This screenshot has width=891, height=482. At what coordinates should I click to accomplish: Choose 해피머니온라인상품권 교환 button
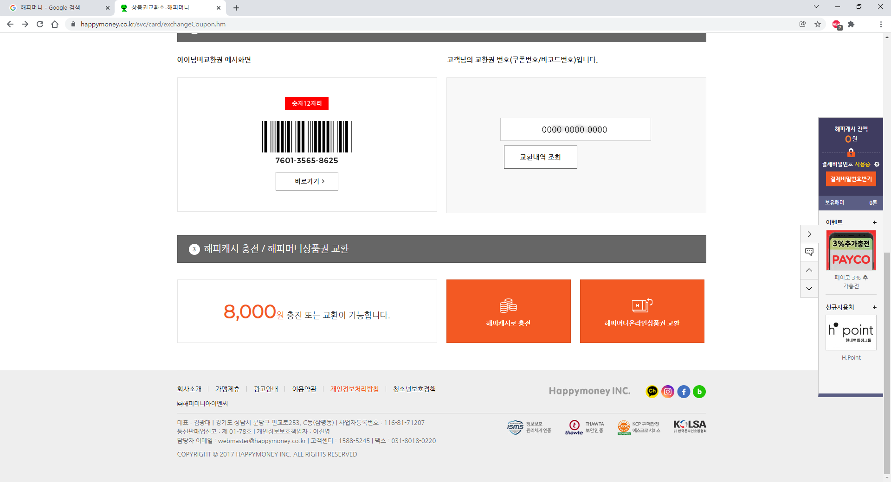point(642,311)
